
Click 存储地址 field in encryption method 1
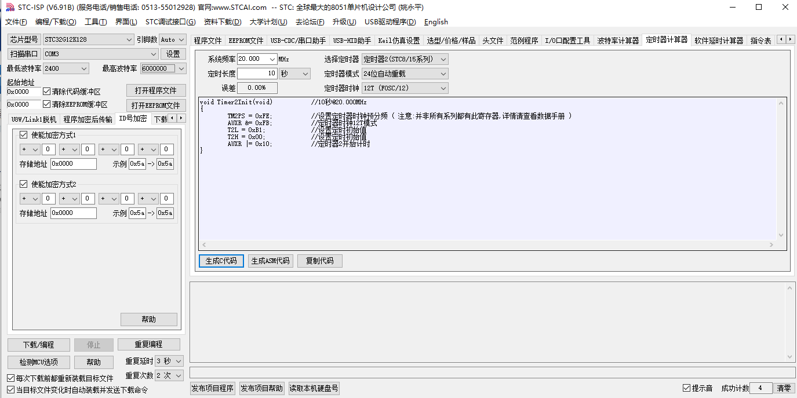click(x=74, y=164)
